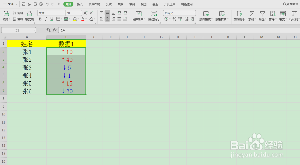Undo the last action
Screen dimensions: 300x165
point(47,4)
